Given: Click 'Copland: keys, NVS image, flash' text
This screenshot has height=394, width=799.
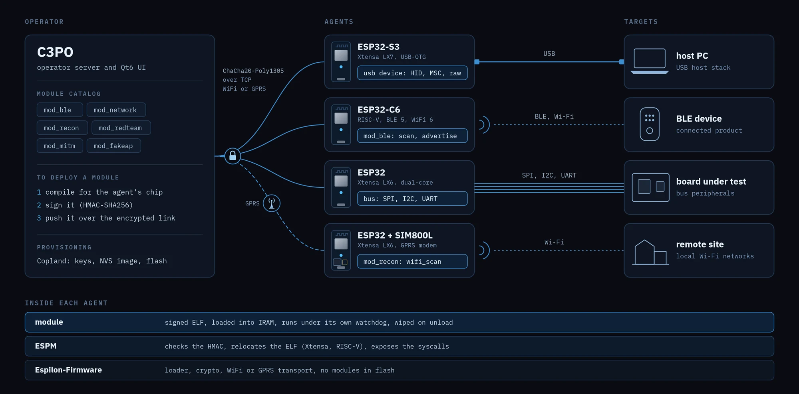Looking at the screenshot, I should click(102, 261).
